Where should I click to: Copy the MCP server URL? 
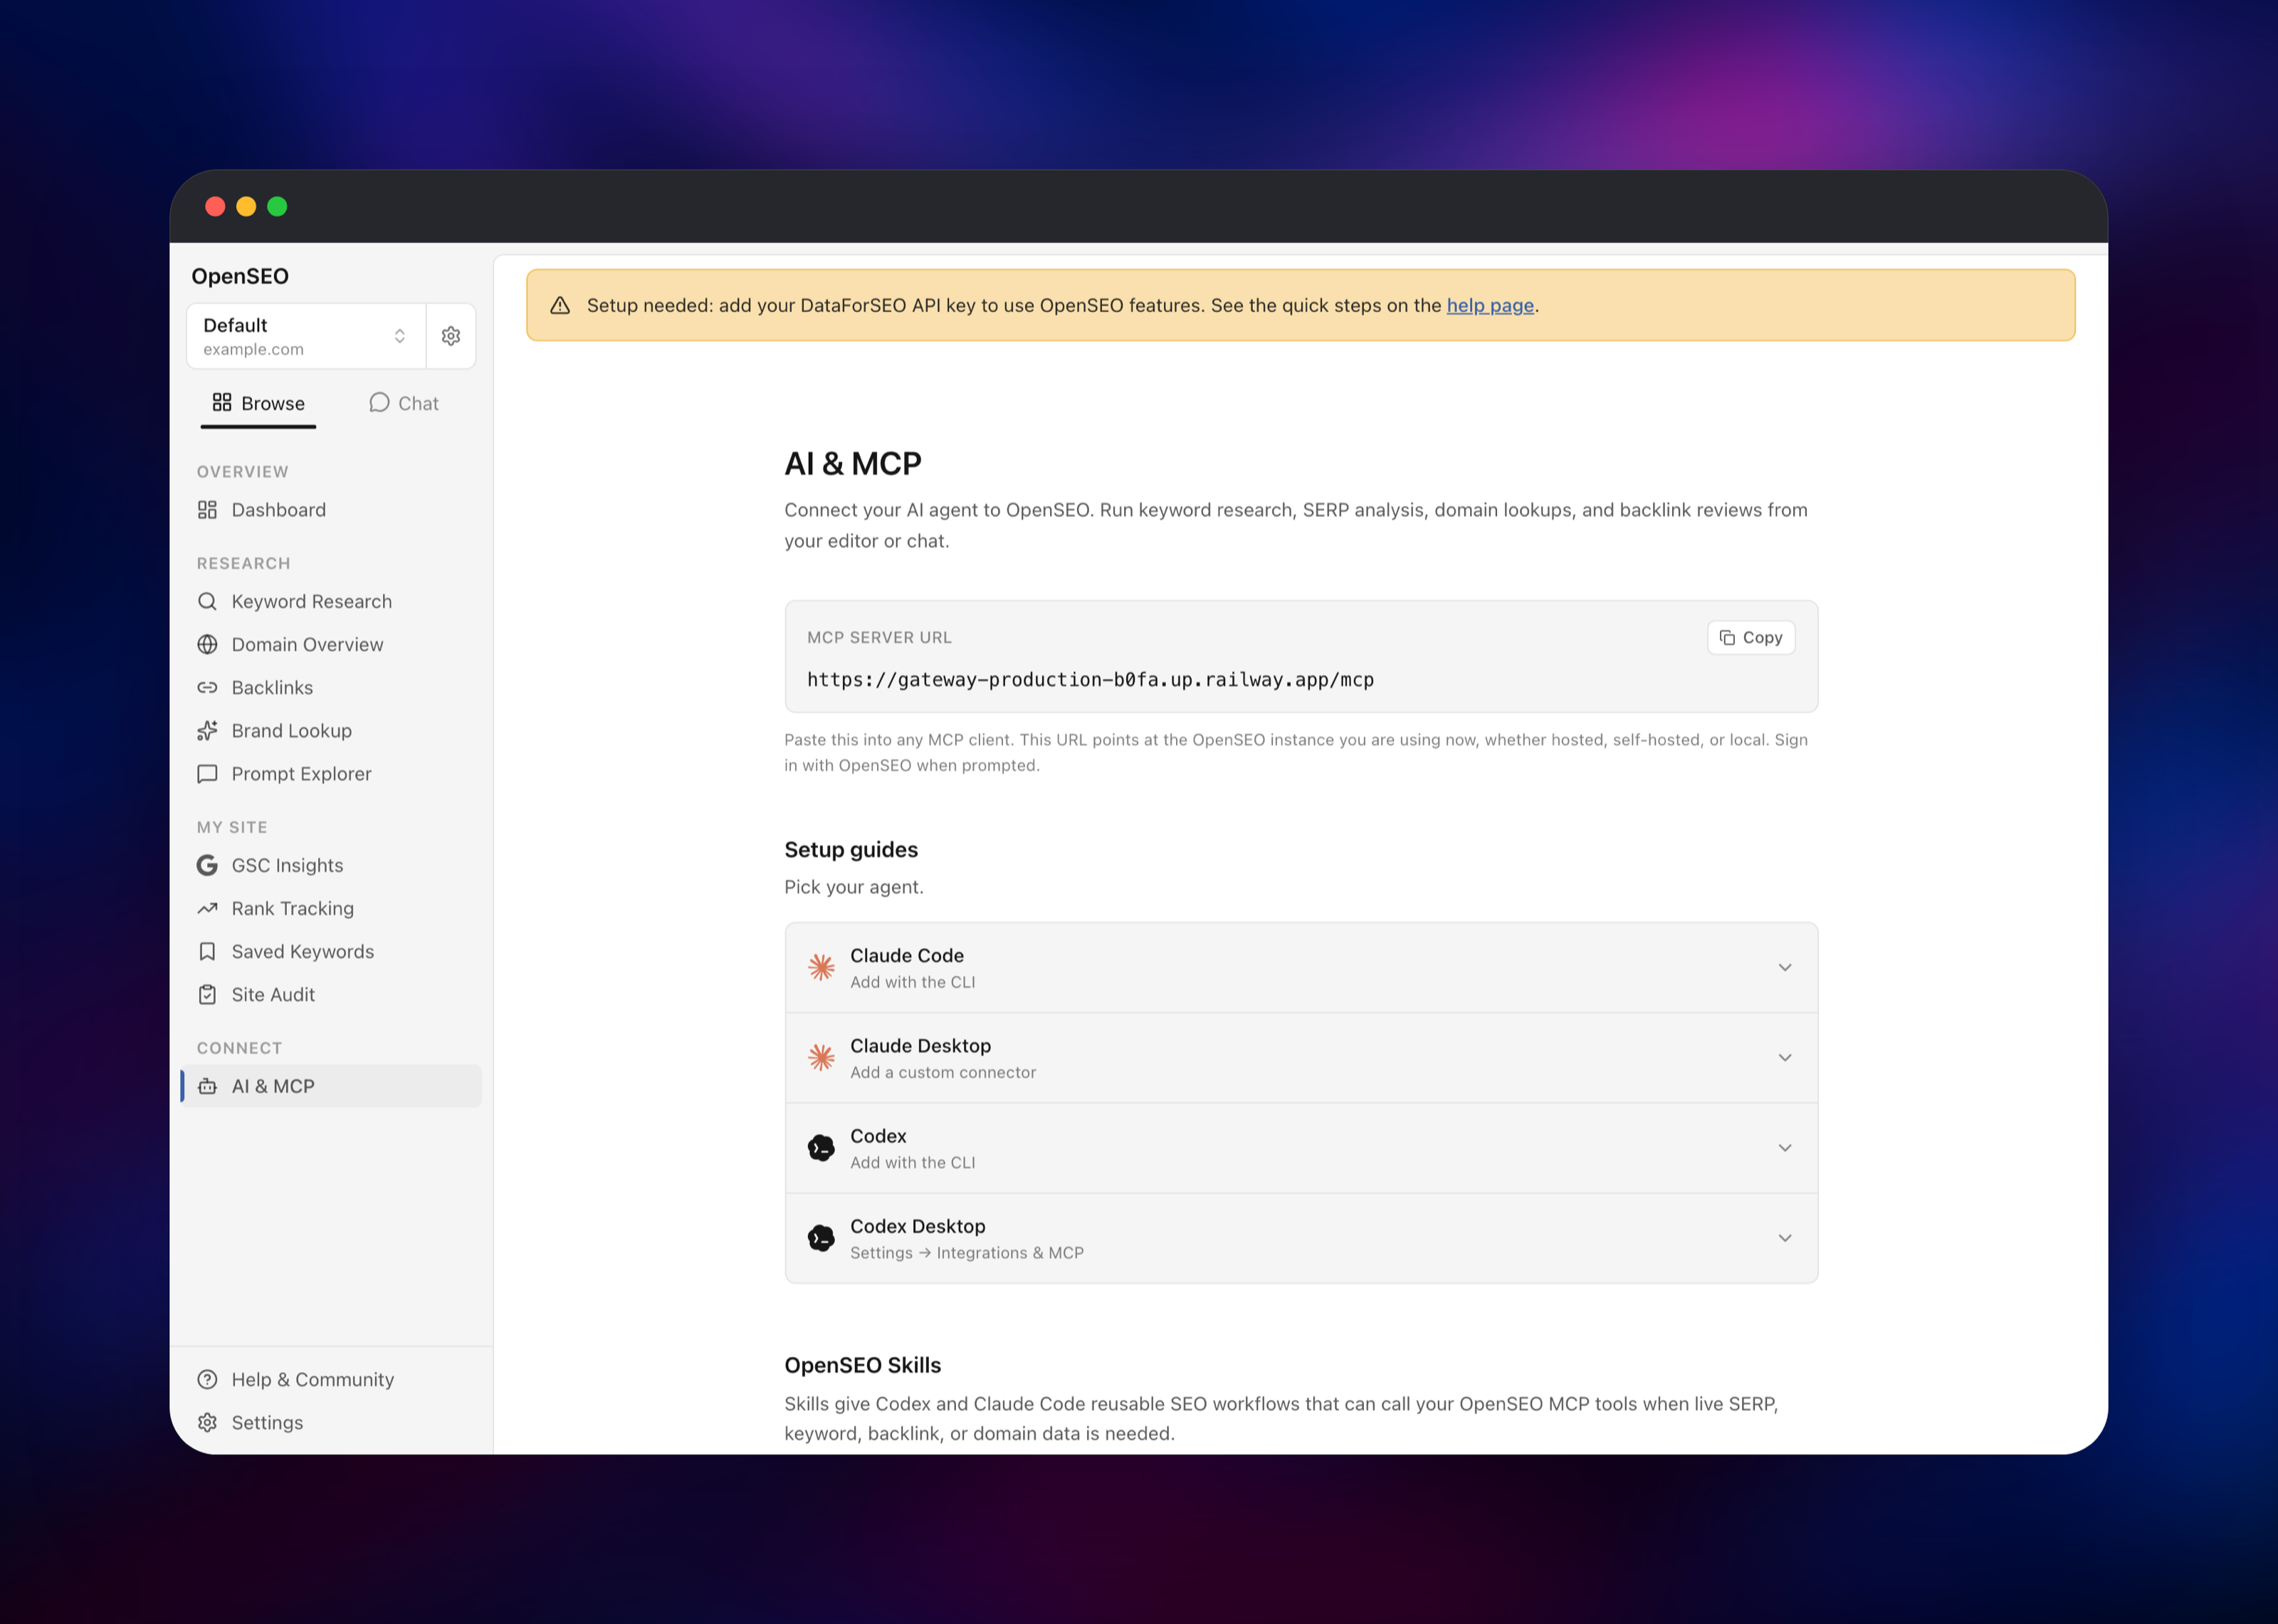pos(1751,637)
